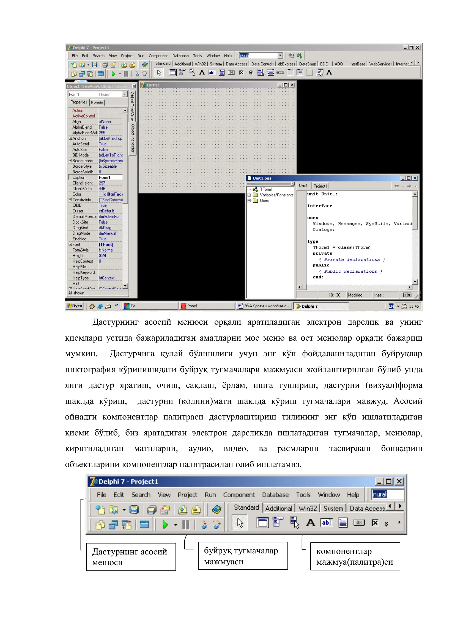Switch to Project1 tab in code editor
The height and width of the screenshot is (643, 455).
coord(320,186)
